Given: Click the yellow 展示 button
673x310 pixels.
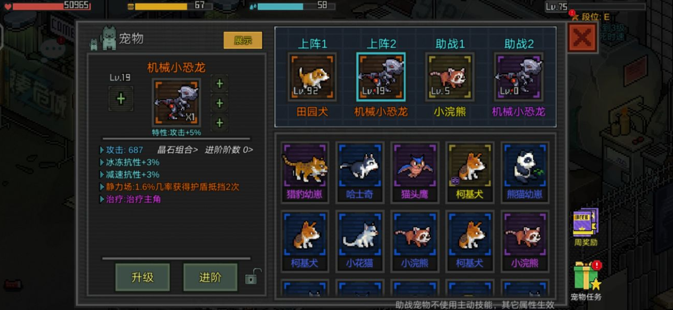Looking at the screenshot, I should tap(243, 41).
